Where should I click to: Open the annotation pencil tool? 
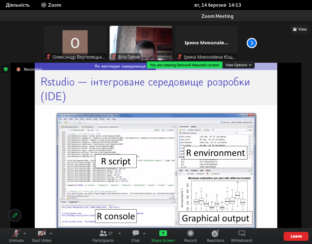[15, 215]
